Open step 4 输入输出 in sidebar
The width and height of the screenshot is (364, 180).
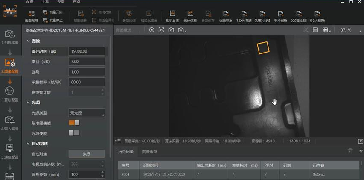[x=9, y=122]
